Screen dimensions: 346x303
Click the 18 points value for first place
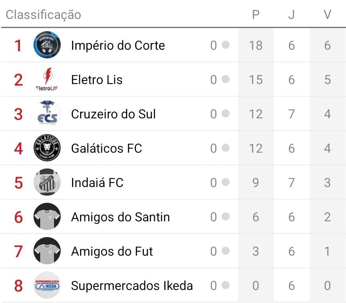click(x=256, y=45)
